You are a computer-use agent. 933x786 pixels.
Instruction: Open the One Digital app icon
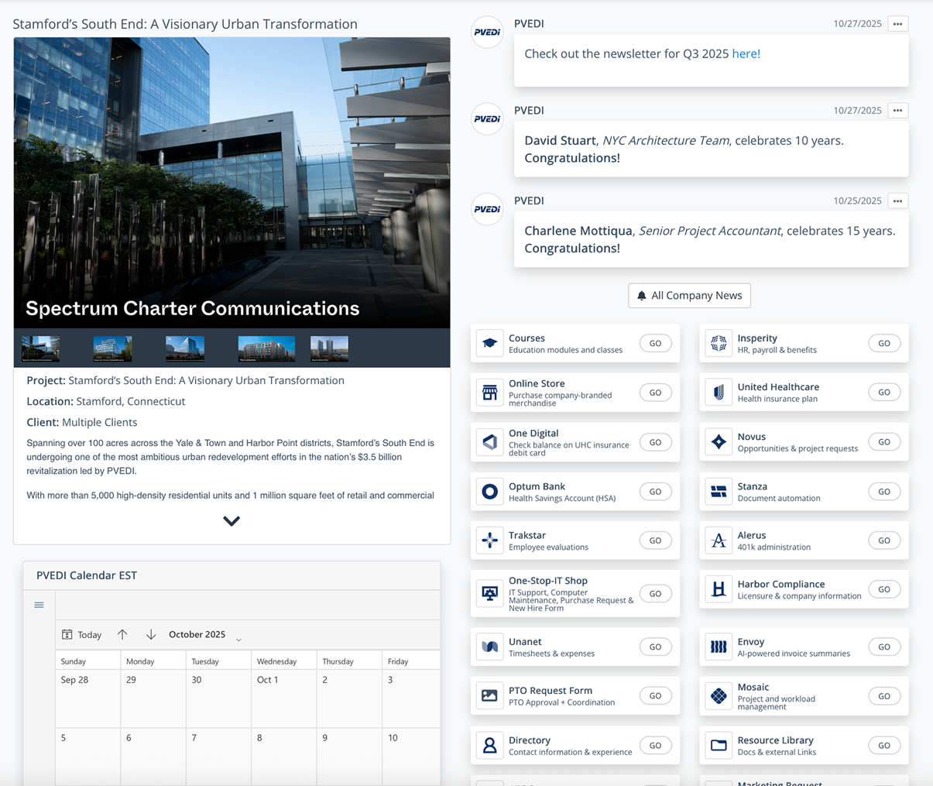(x=489, y=441)
